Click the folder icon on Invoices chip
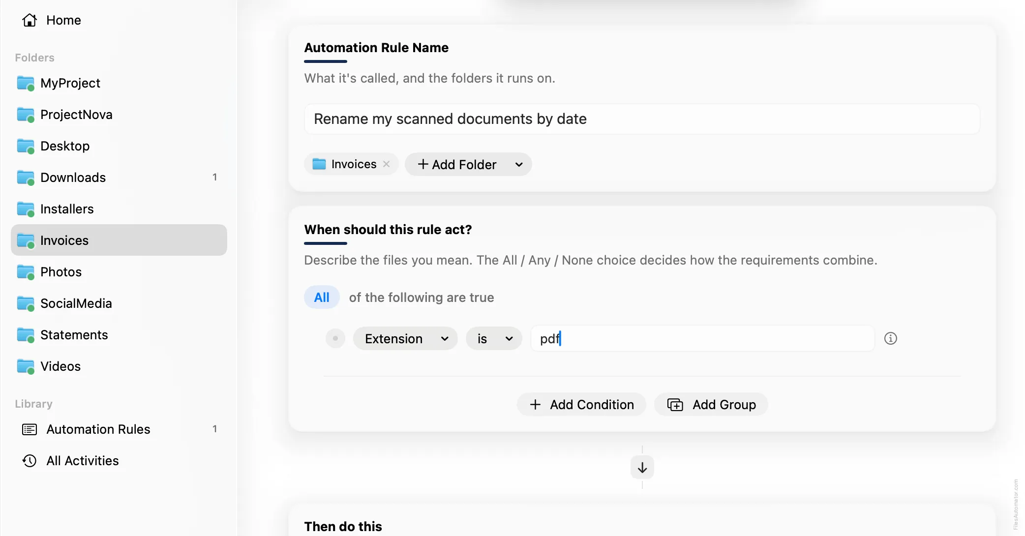 pos(319,164)
